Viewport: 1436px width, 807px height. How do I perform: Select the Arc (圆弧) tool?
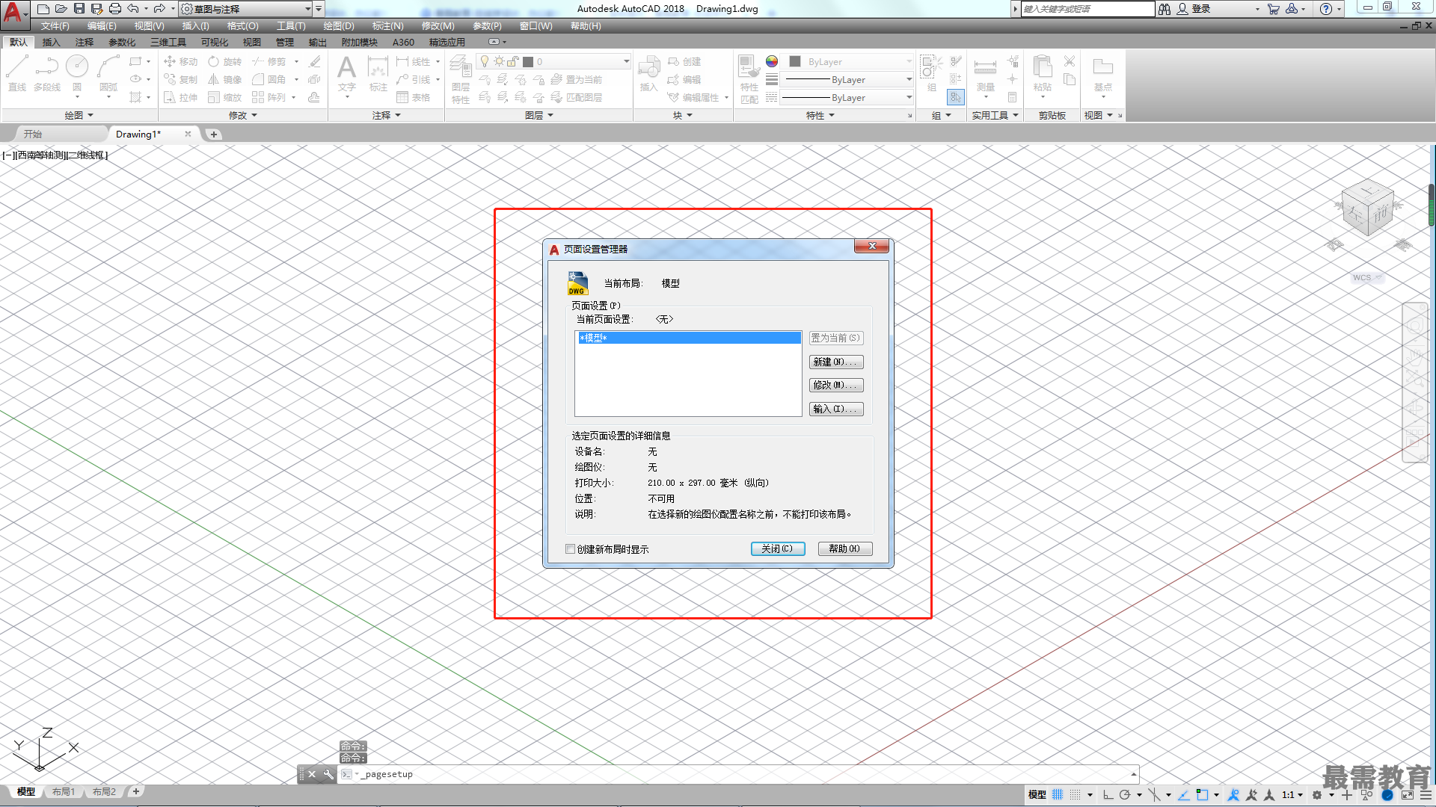(108, 73)
